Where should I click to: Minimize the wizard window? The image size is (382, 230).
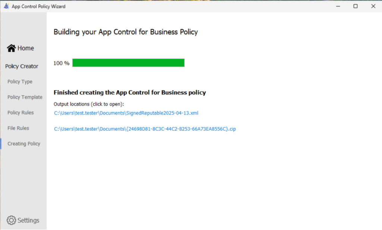coord(338,6)
